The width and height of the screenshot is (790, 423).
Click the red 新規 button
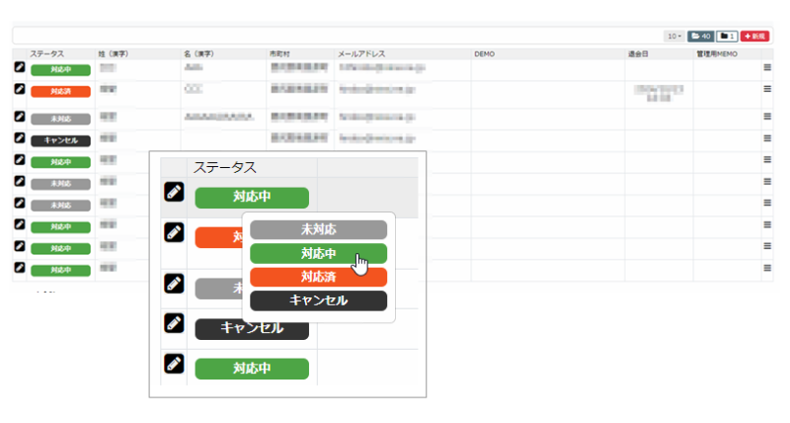coord(754,36)
